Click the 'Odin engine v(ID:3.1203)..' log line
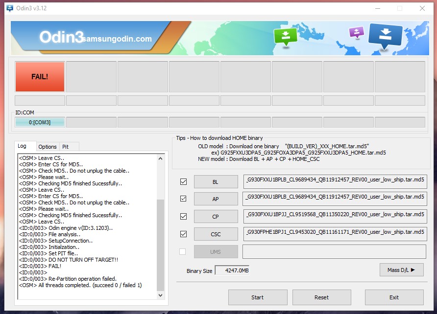The height and width of the screenshot is (314, 437). coord(66,228)
